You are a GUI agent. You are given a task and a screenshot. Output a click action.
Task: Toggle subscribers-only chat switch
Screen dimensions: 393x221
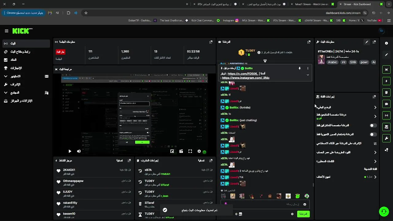(x=373, y=126)
